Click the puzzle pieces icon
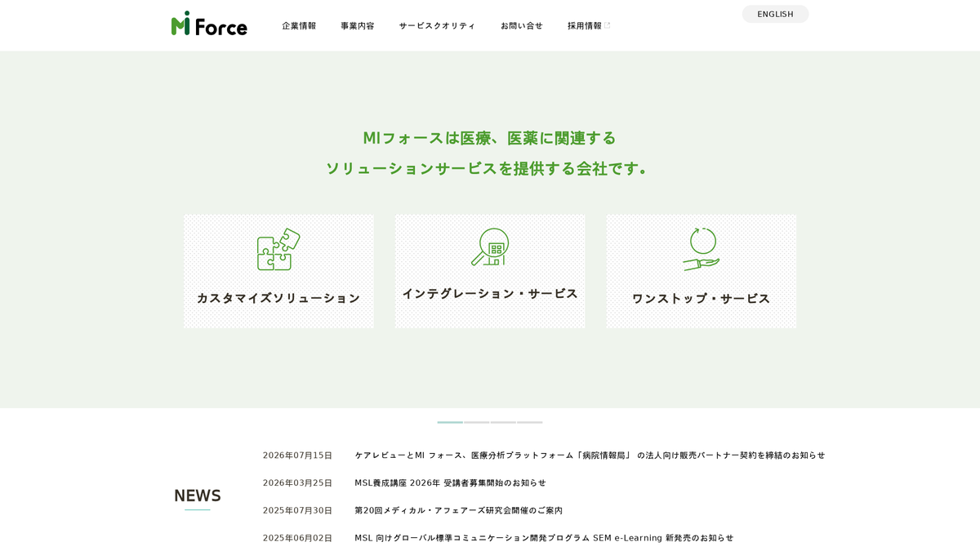980x551 pixels. [x=278, y=249]
